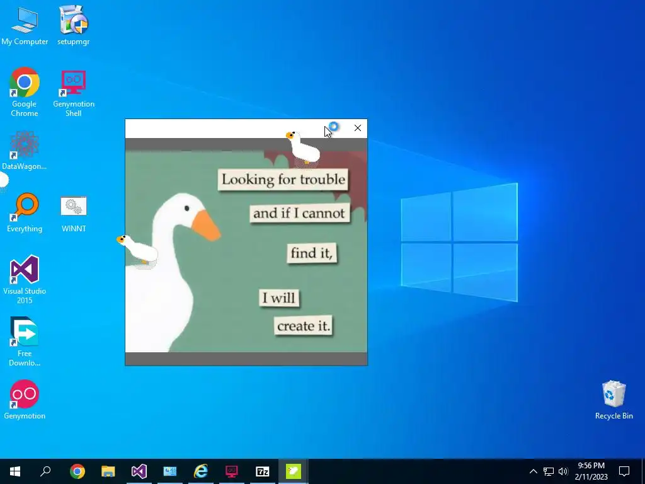The width and height of the screenshot is (645, 484).
Task: Open Chrome from the taskbar
Action: [x=77, y=471]
